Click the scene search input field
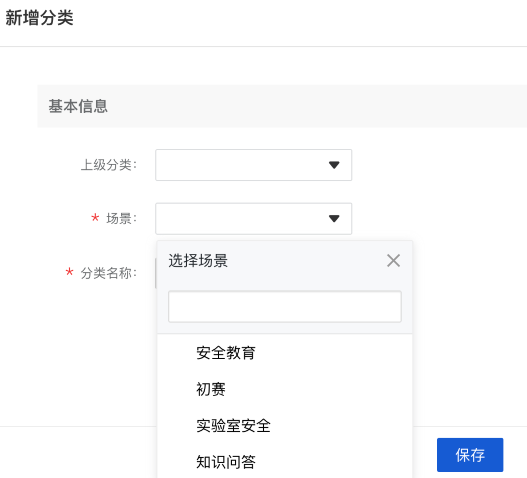527x478 pixels. 285,307
